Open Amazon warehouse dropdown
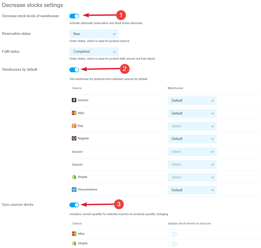Viewport: 261px width, 248px height. 192,101
